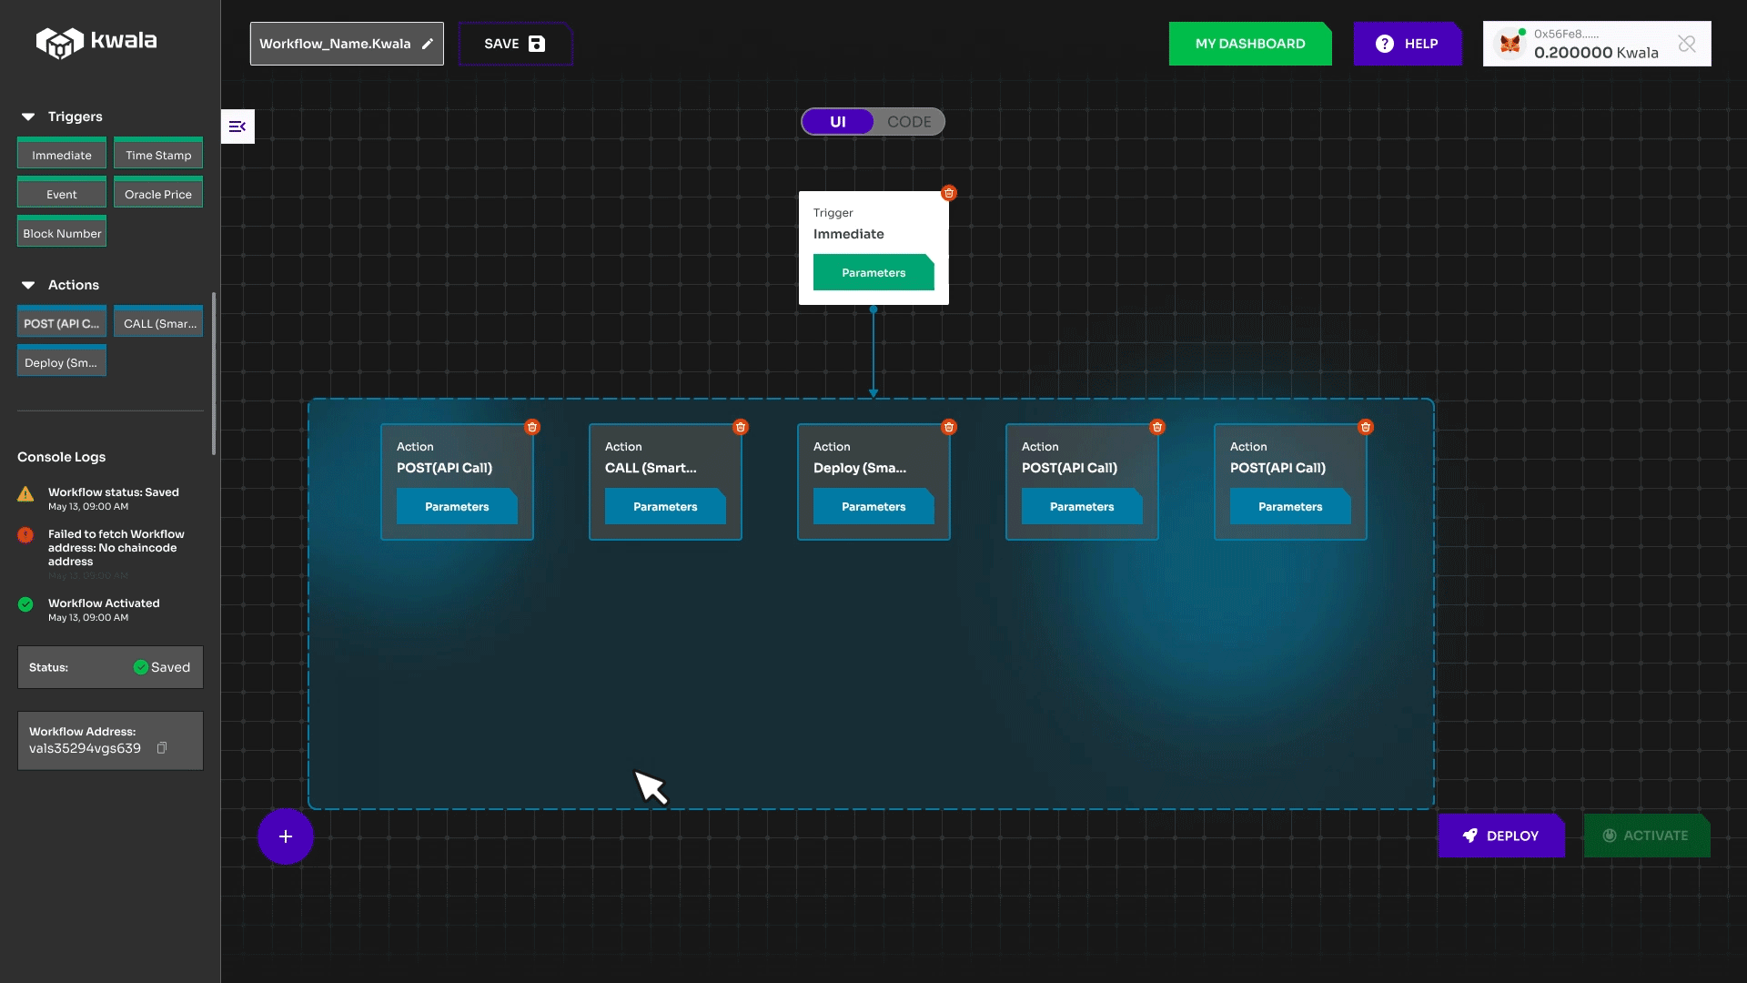Viewport: 1747px width, 983px height.
Task: Rename workflow using the pencil icon
Action: coord(428,43)
